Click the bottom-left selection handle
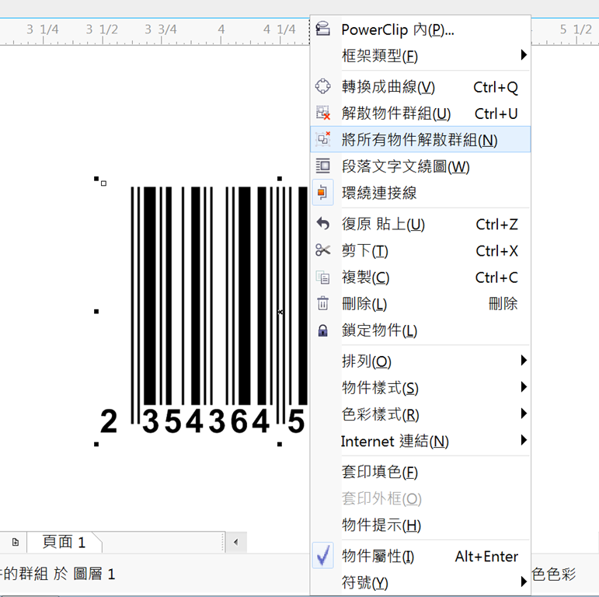 click(96, 444)
